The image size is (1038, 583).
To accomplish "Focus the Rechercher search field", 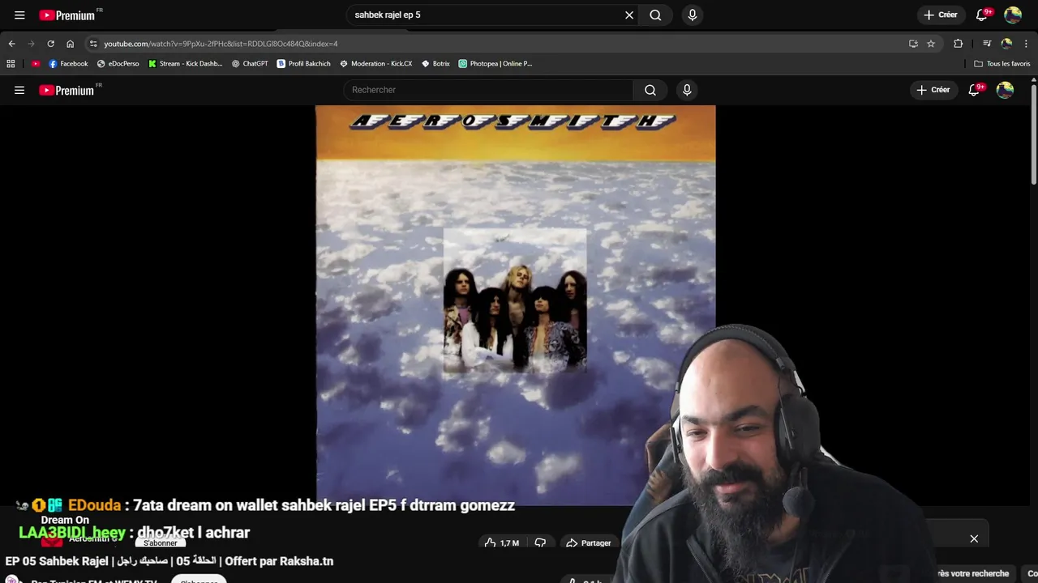I will tap(488, 90).
